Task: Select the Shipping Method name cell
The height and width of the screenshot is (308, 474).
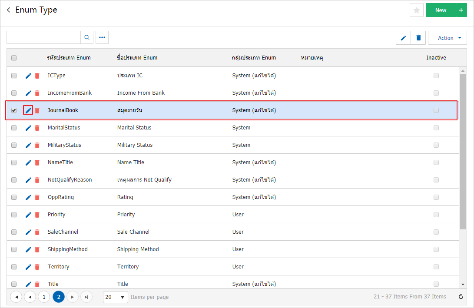Action: (x=138, y=249)
